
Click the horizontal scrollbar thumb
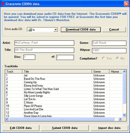(62, 119)
